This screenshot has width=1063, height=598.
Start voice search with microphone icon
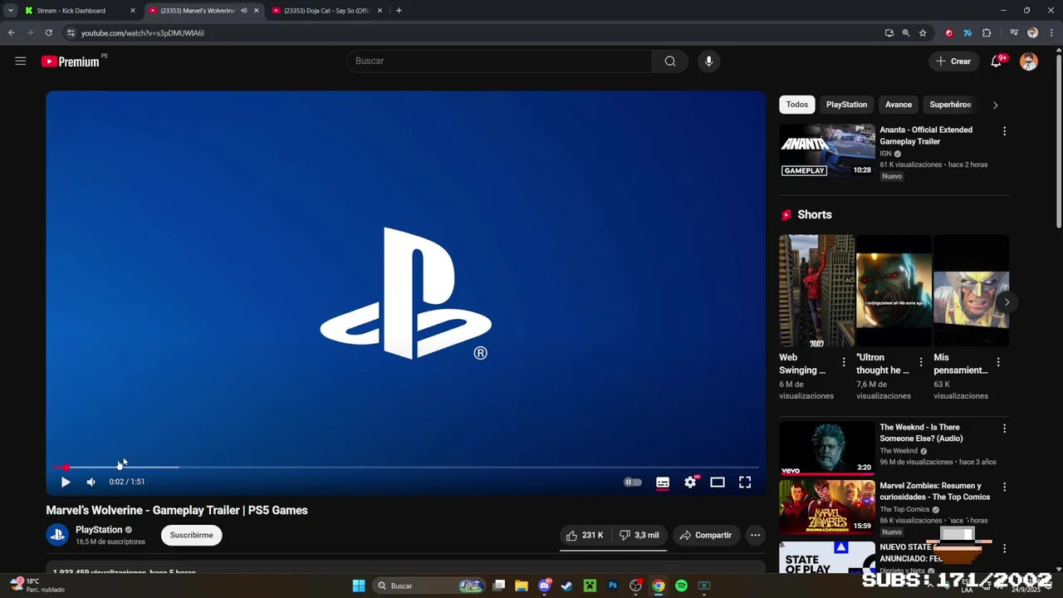(x=708, y=61)
